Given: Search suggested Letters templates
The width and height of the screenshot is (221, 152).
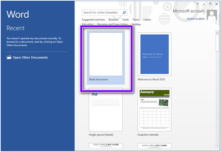Looking at the screenshot, I should click(147, 20).
